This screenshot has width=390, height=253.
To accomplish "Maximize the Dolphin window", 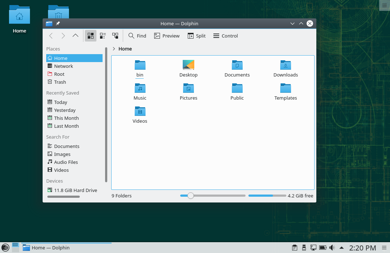I will (x=301, y=23).
